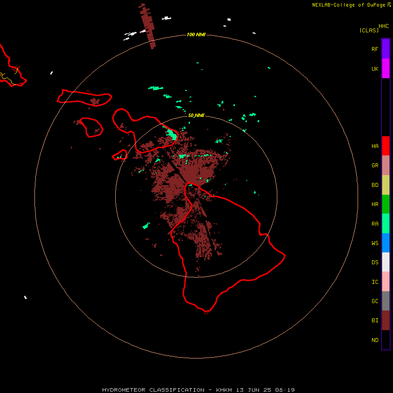Click the GC gray legend swatch
Viewport: 393px width, 393px height.
[386, 301]
